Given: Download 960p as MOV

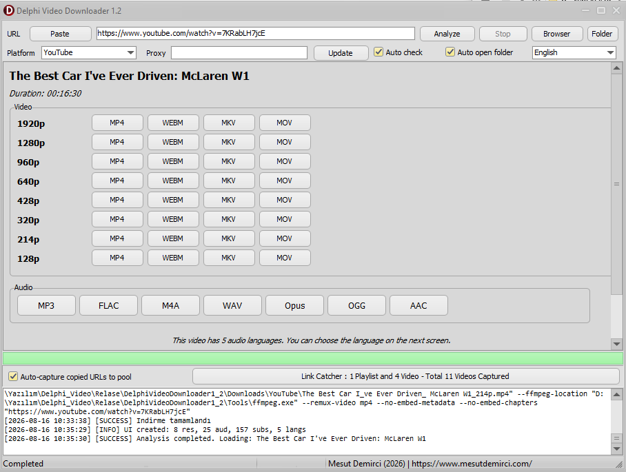Looking at the screenshot, I should (285, 161).
